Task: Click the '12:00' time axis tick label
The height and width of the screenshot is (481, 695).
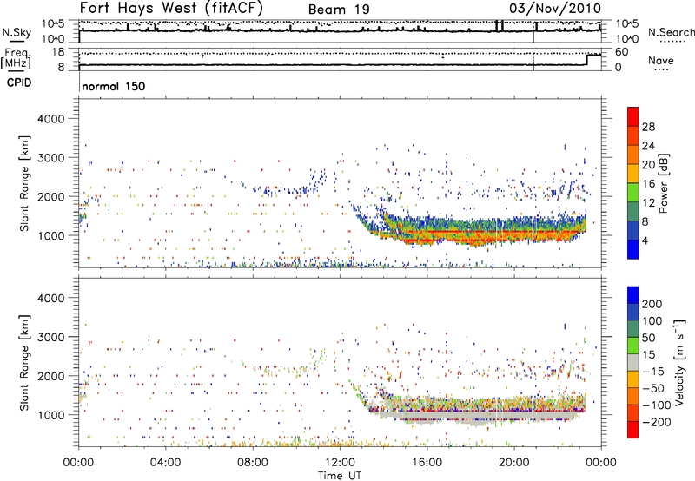Action: [x=340, y=463]
